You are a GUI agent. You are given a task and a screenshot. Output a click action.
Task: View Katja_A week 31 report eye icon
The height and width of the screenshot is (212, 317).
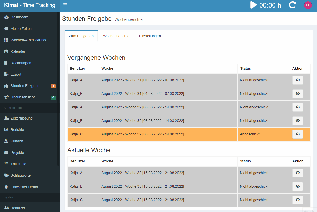tap(298, 80)
